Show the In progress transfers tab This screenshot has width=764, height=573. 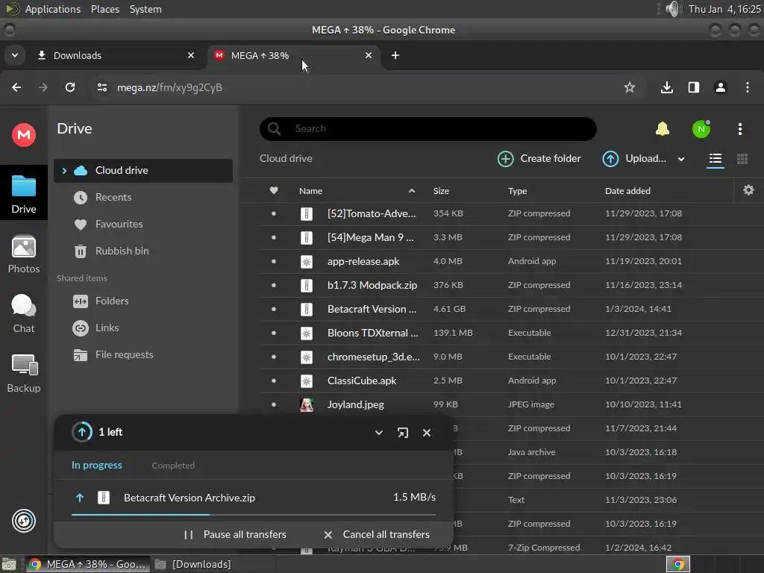pos(97,466)
